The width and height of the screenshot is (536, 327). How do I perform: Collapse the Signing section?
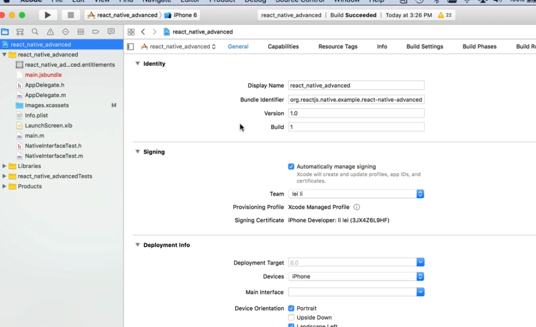pos(137,152)
